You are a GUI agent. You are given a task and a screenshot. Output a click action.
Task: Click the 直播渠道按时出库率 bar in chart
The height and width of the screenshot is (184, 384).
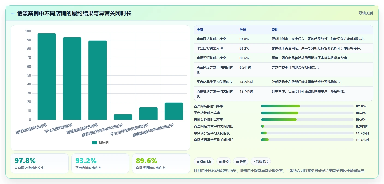pos(97,80)
